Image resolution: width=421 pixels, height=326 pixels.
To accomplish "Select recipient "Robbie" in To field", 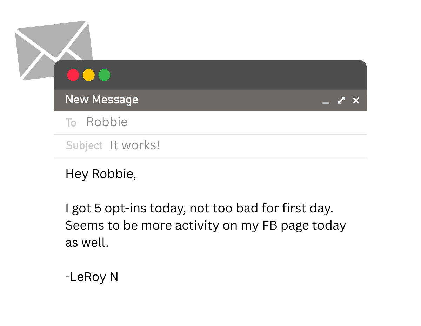I will coord(107,122).
